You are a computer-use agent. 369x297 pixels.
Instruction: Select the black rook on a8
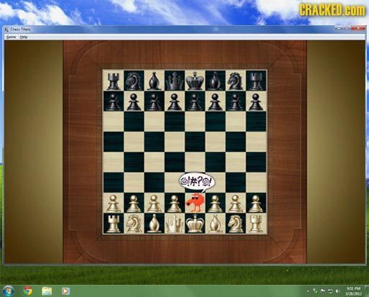coord(114,81)
